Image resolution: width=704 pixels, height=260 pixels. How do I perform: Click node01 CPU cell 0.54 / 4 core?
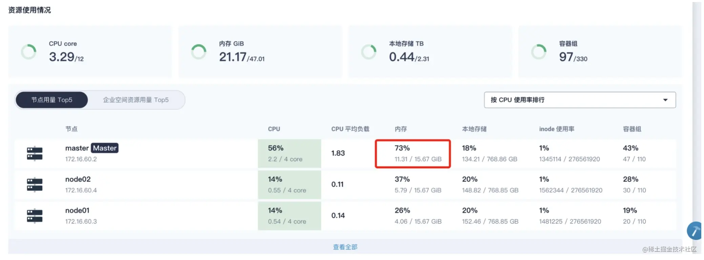289,216
